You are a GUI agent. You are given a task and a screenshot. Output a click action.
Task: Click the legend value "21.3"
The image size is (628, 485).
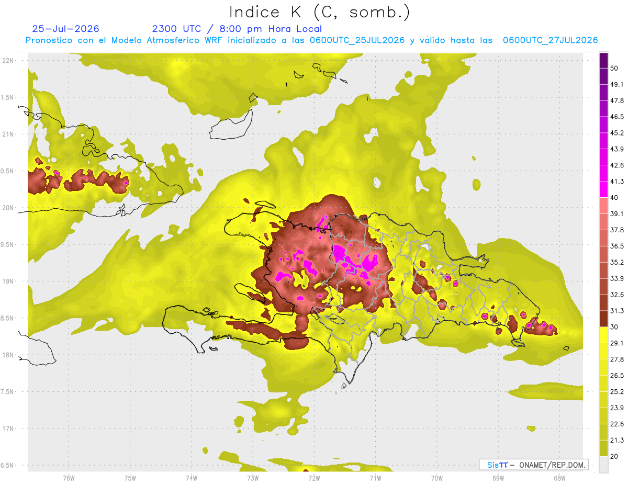[x=617, y=441]
